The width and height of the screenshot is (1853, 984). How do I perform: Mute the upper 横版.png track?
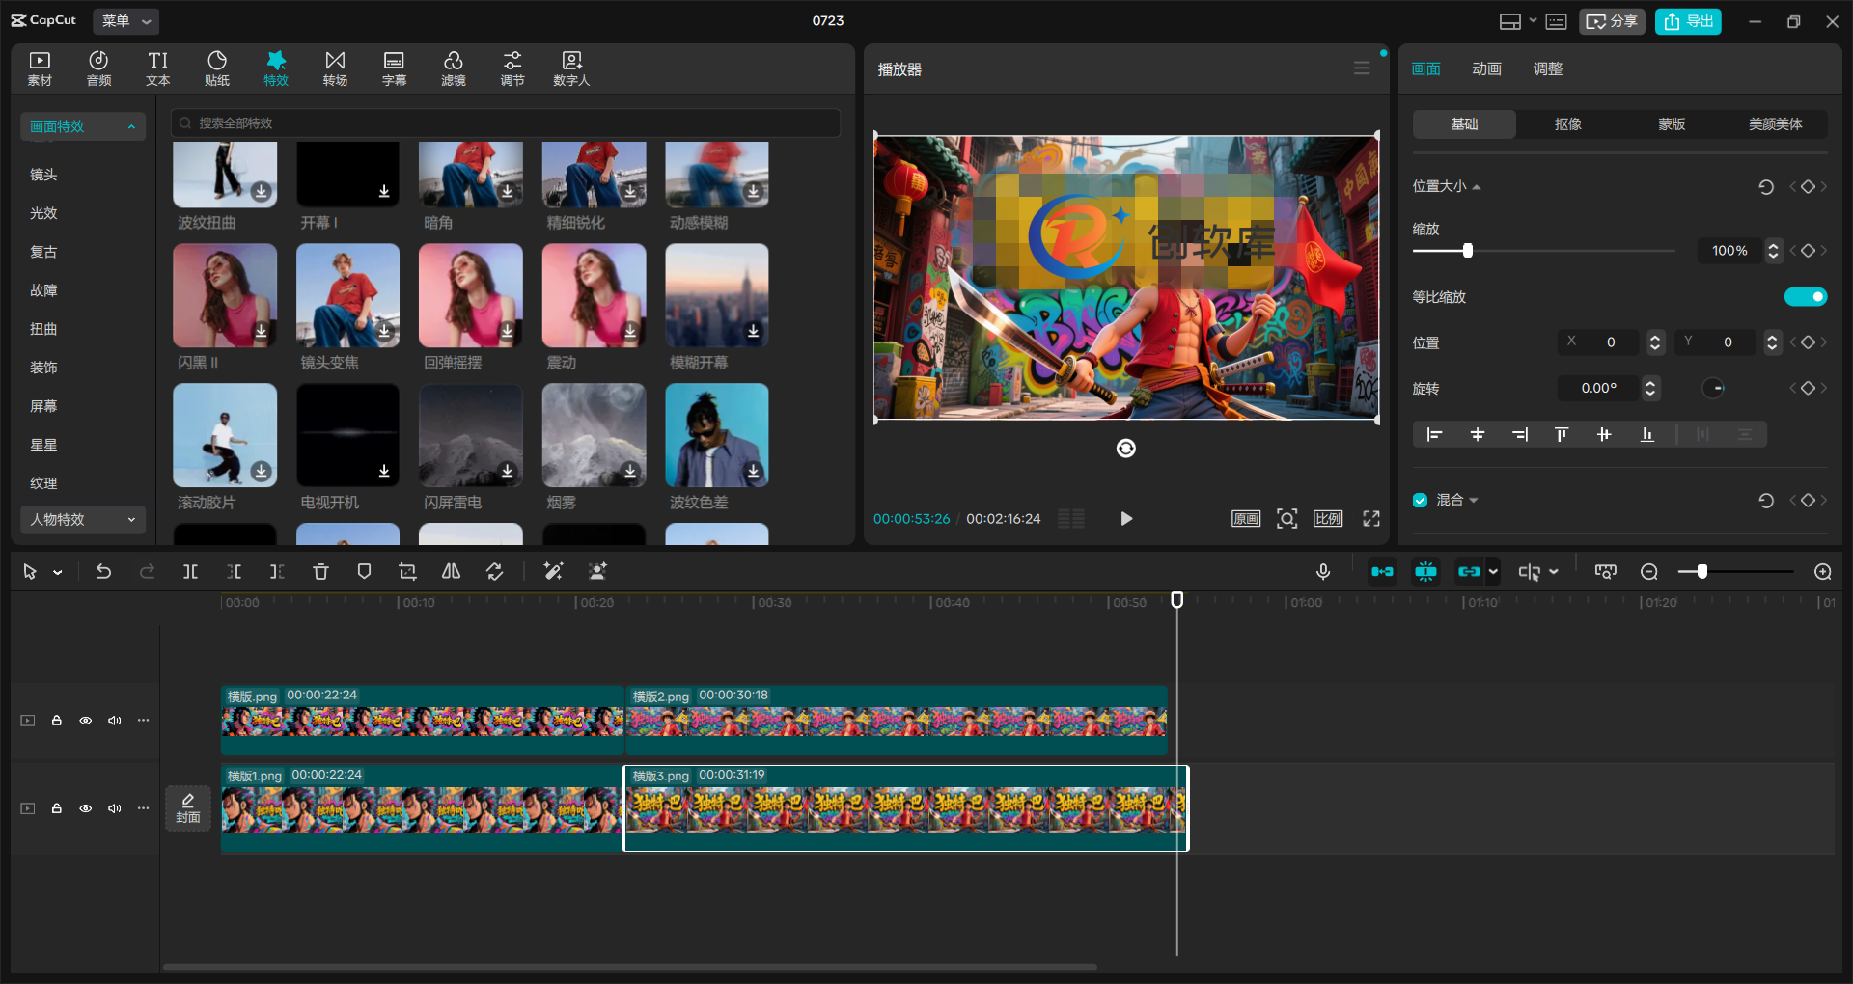(114, 721)
